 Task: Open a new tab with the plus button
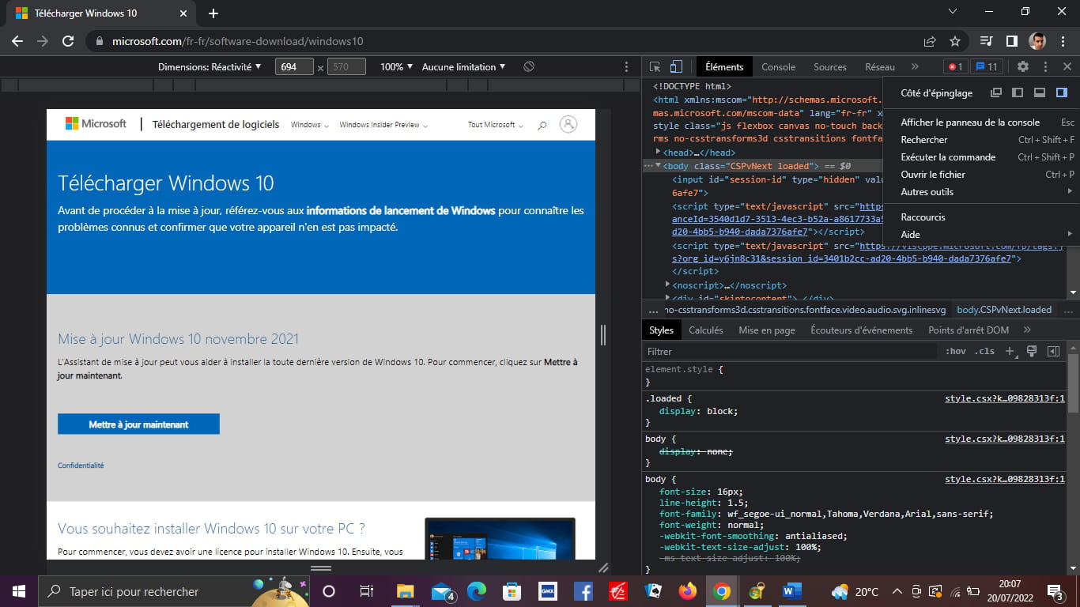tap(213, 13)
